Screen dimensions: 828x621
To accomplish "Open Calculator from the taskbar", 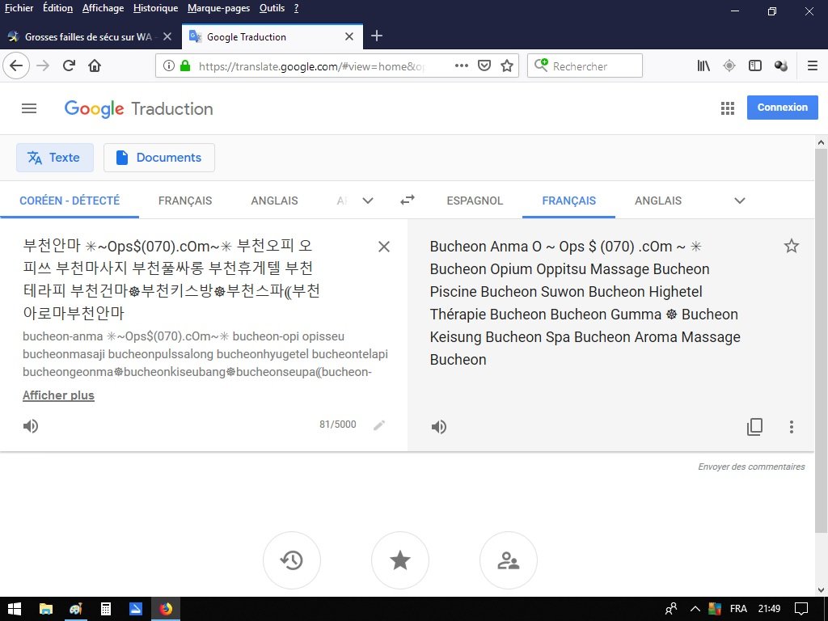I will (x=106, y=609).
